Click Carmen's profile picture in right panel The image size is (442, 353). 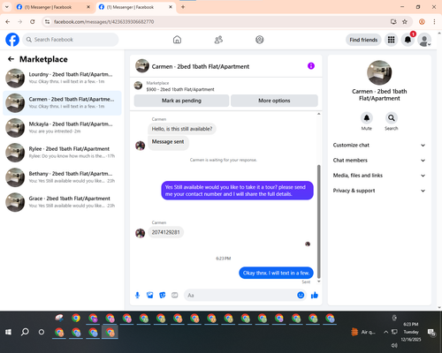coord(379,72)
